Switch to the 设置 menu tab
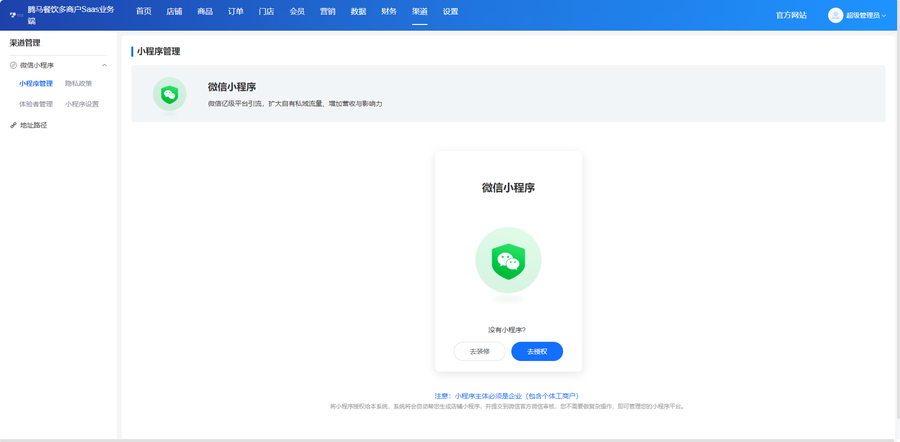900x442 pixels. (x=450, y=11)
